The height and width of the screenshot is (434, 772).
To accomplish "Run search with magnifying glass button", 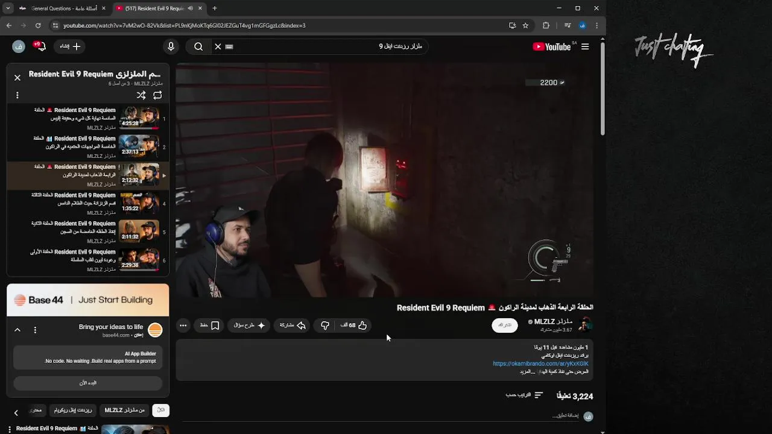I will [198, 46].
